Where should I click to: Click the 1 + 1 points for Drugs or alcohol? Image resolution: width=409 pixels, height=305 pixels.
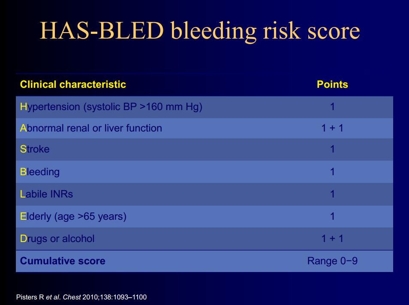tap(332, 239)
